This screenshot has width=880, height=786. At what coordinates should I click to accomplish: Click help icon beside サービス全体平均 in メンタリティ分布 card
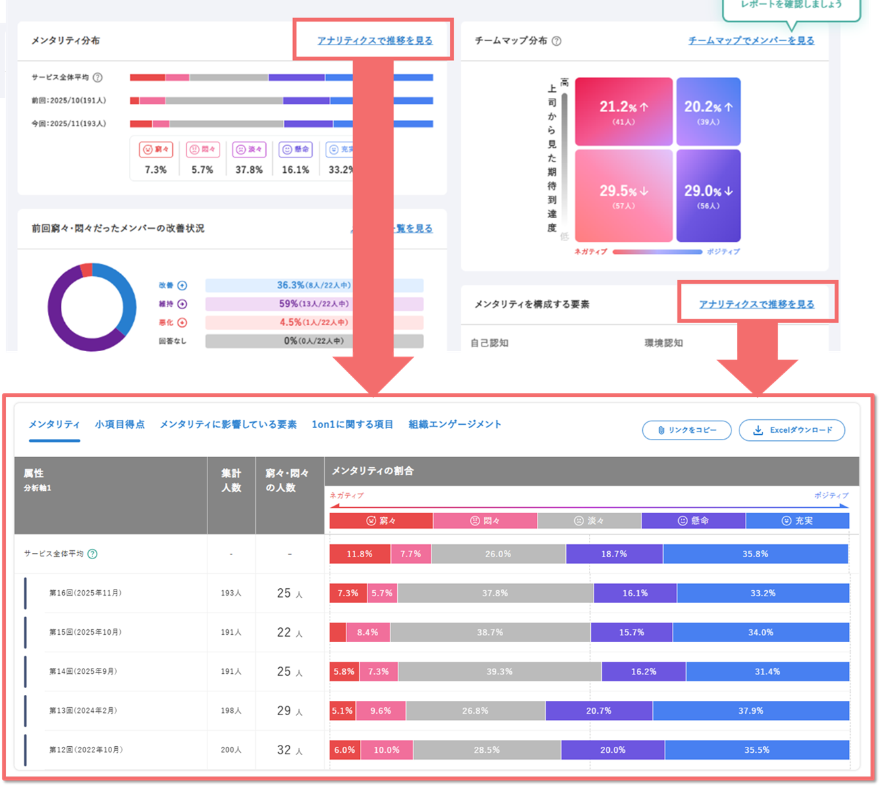pos(98,78)
